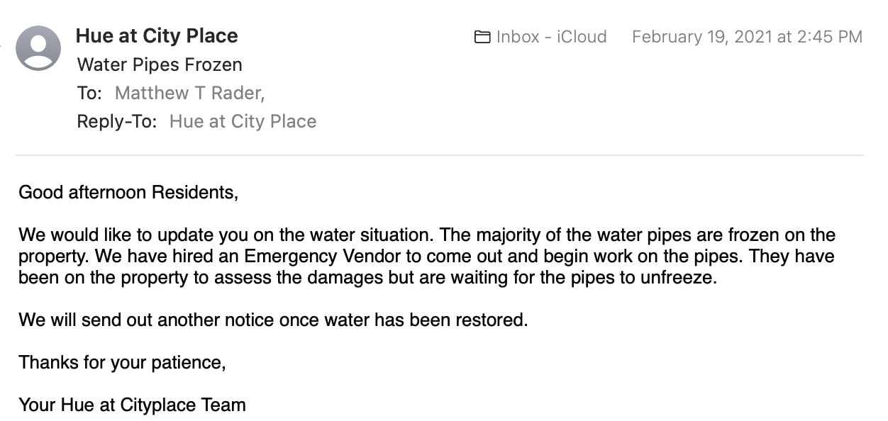Click the header divider line below Reply-To

coord(440,155)
